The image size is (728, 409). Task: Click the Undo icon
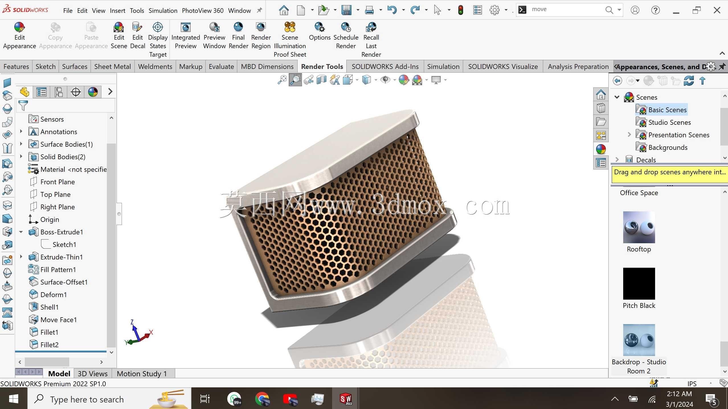(x=392, y=10)
